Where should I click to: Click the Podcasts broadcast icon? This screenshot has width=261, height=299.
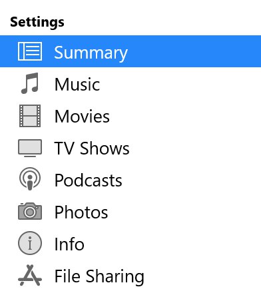(30, 179)
